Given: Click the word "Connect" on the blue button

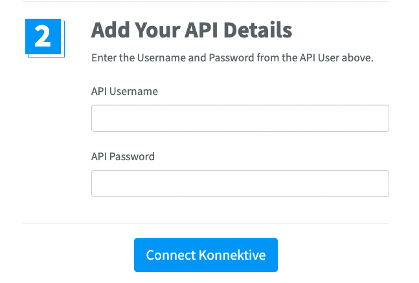Looking at the screenshot, I should coord(170,255).
